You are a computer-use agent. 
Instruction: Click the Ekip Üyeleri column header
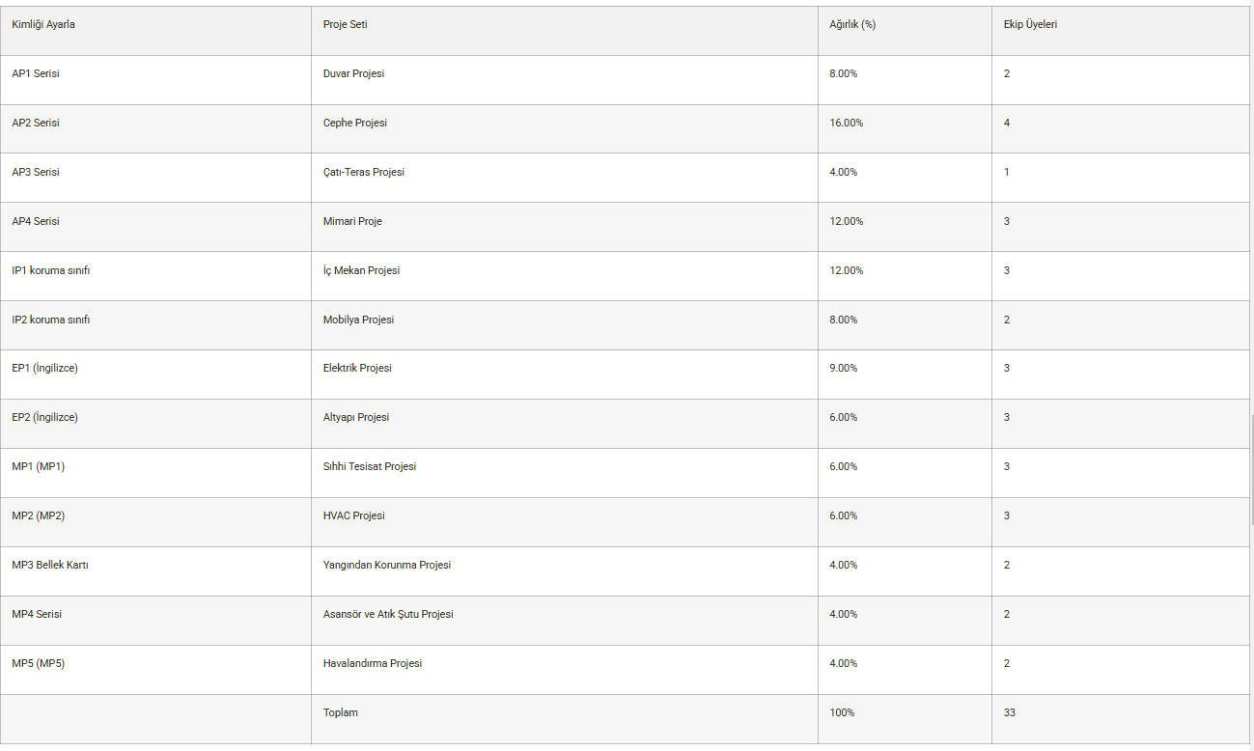pyautogui.click(x=1030, y=24)
